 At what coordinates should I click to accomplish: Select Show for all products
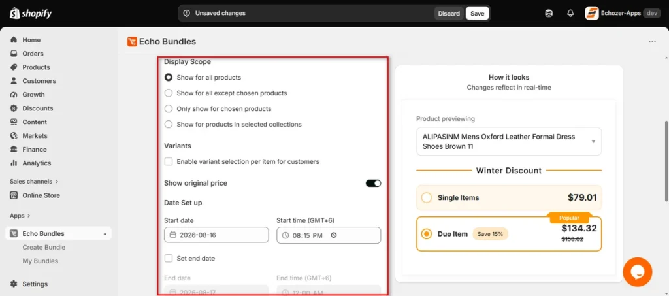point(169,78)
